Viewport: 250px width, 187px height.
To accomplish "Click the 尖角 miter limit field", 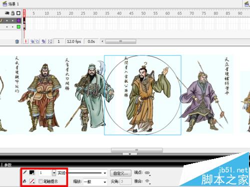I will 125,182.
